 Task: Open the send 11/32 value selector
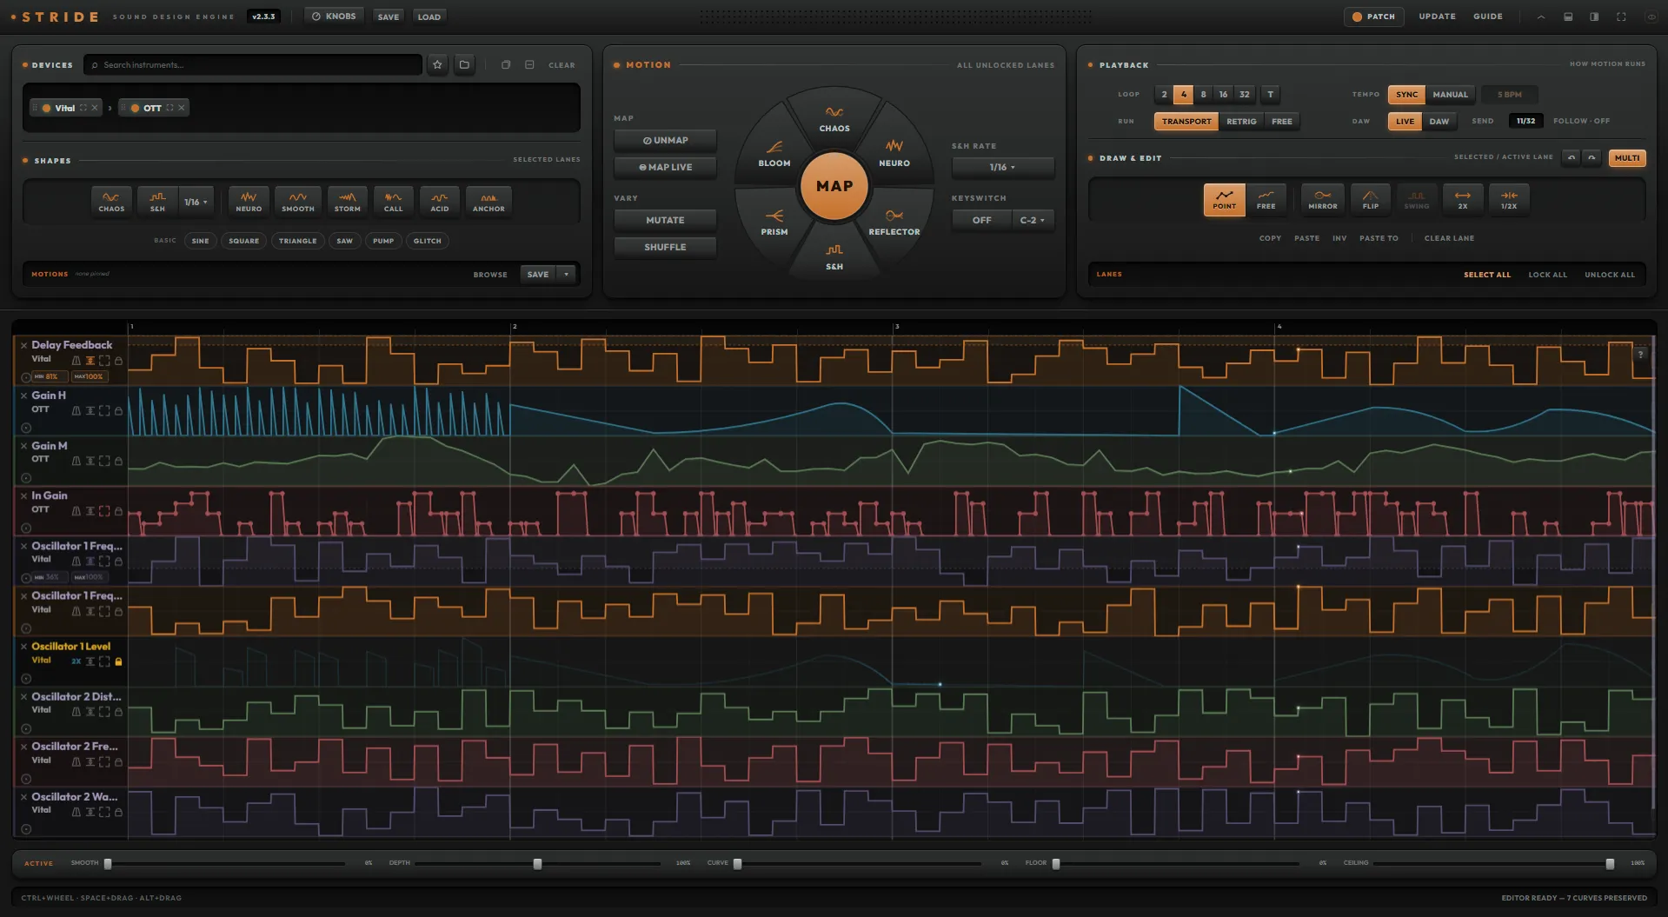(x=1525, y=121)
